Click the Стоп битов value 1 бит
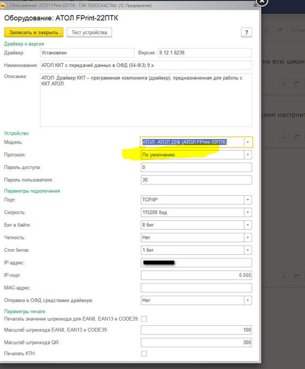This screenshot has width=305, height=369. coord(148,250)
